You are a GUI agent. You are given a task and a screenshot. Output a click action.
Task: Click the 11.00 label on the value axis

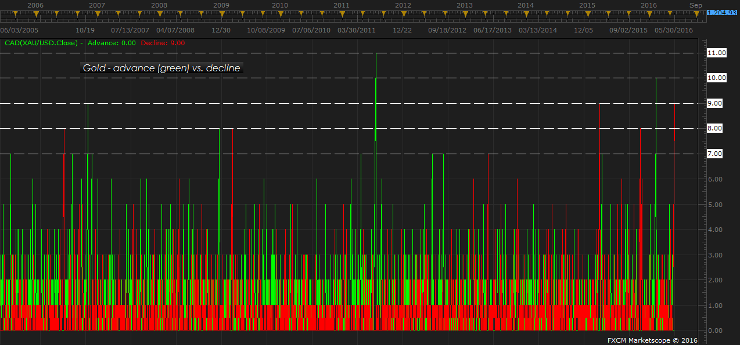click(716, 53)
